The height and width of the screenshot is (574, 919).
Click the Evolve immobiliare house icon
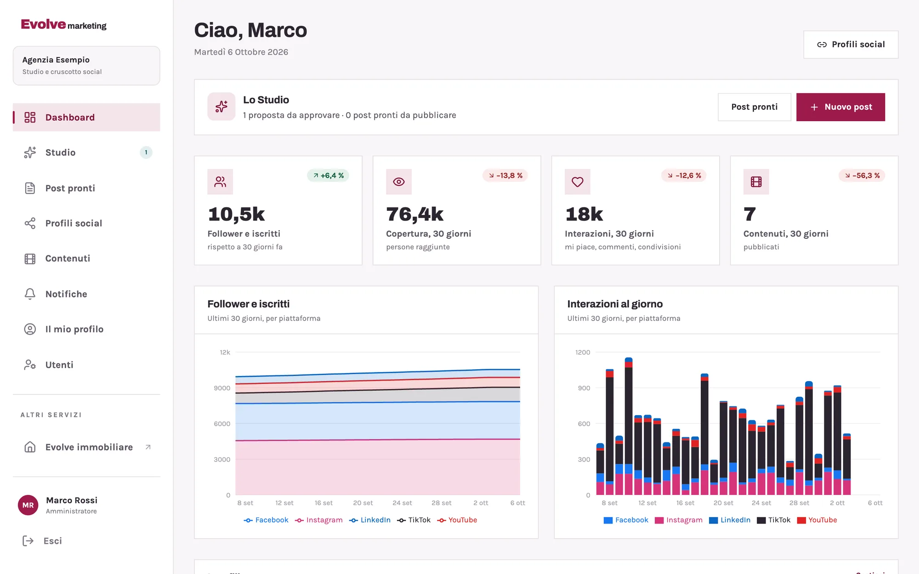30,447
